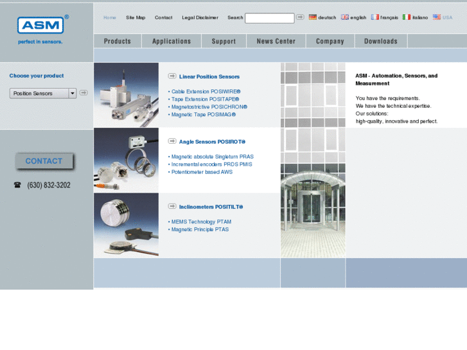
Task: Click the phone number (630) 832-3202
Action: click(49, 185)
